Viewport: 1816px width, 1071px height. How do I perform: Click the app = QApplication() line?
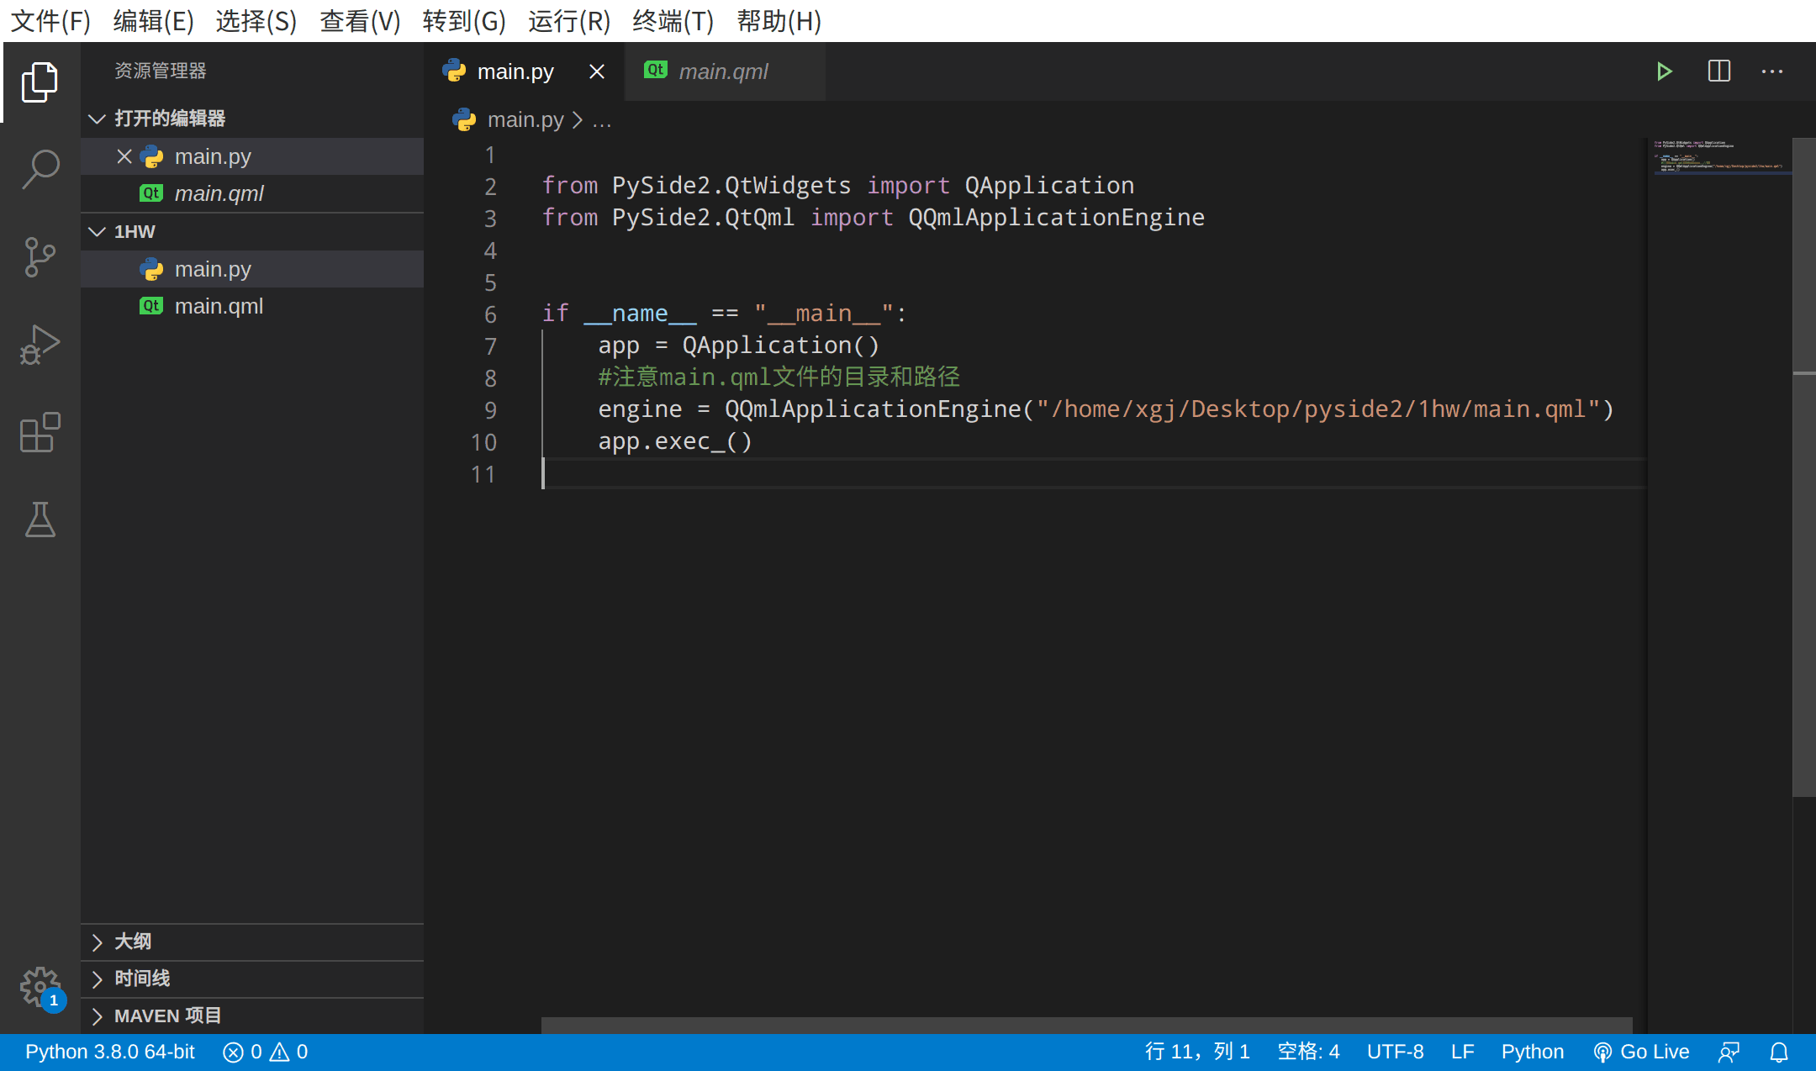[738, 346]
